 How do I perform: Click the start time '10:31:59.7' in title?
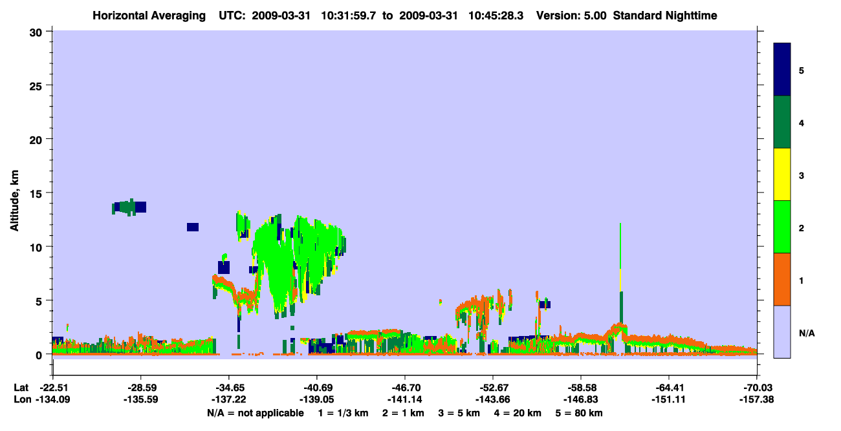tap(349, 15)
